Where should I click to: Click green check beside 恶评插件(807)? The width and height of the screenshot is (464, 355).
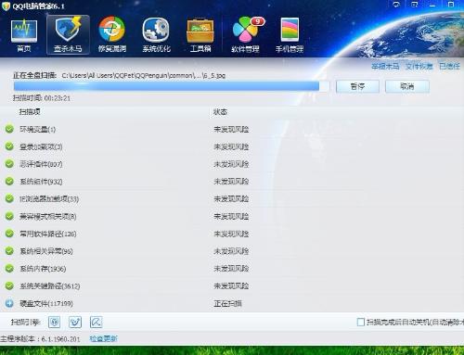click(x=9, y=164)
